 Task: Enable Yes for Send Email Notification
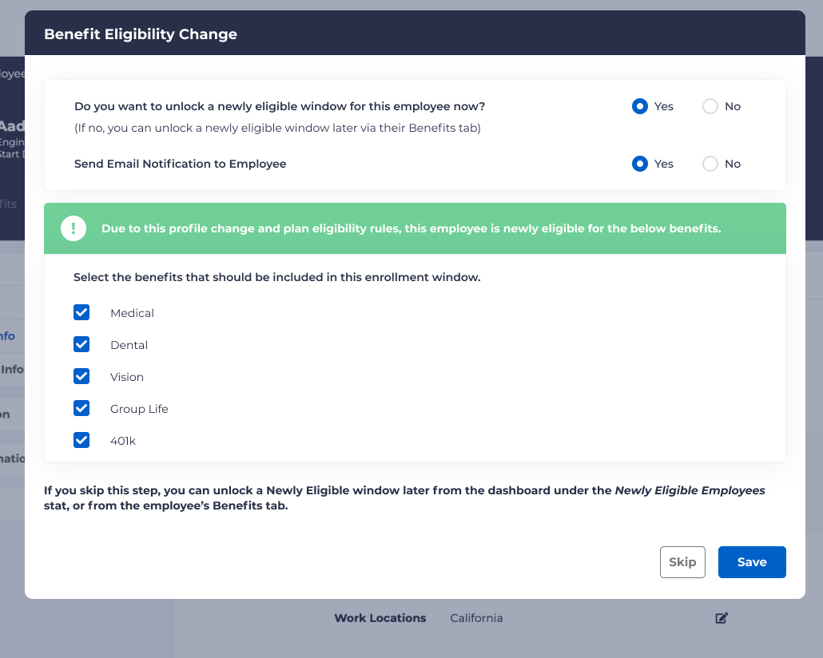pos(640,164)
